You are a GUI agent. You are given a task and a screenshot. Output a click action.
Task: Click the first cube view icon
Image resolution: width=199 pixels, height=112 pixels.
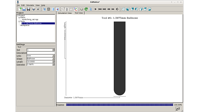pyautogui.click(x=123, y=9)
